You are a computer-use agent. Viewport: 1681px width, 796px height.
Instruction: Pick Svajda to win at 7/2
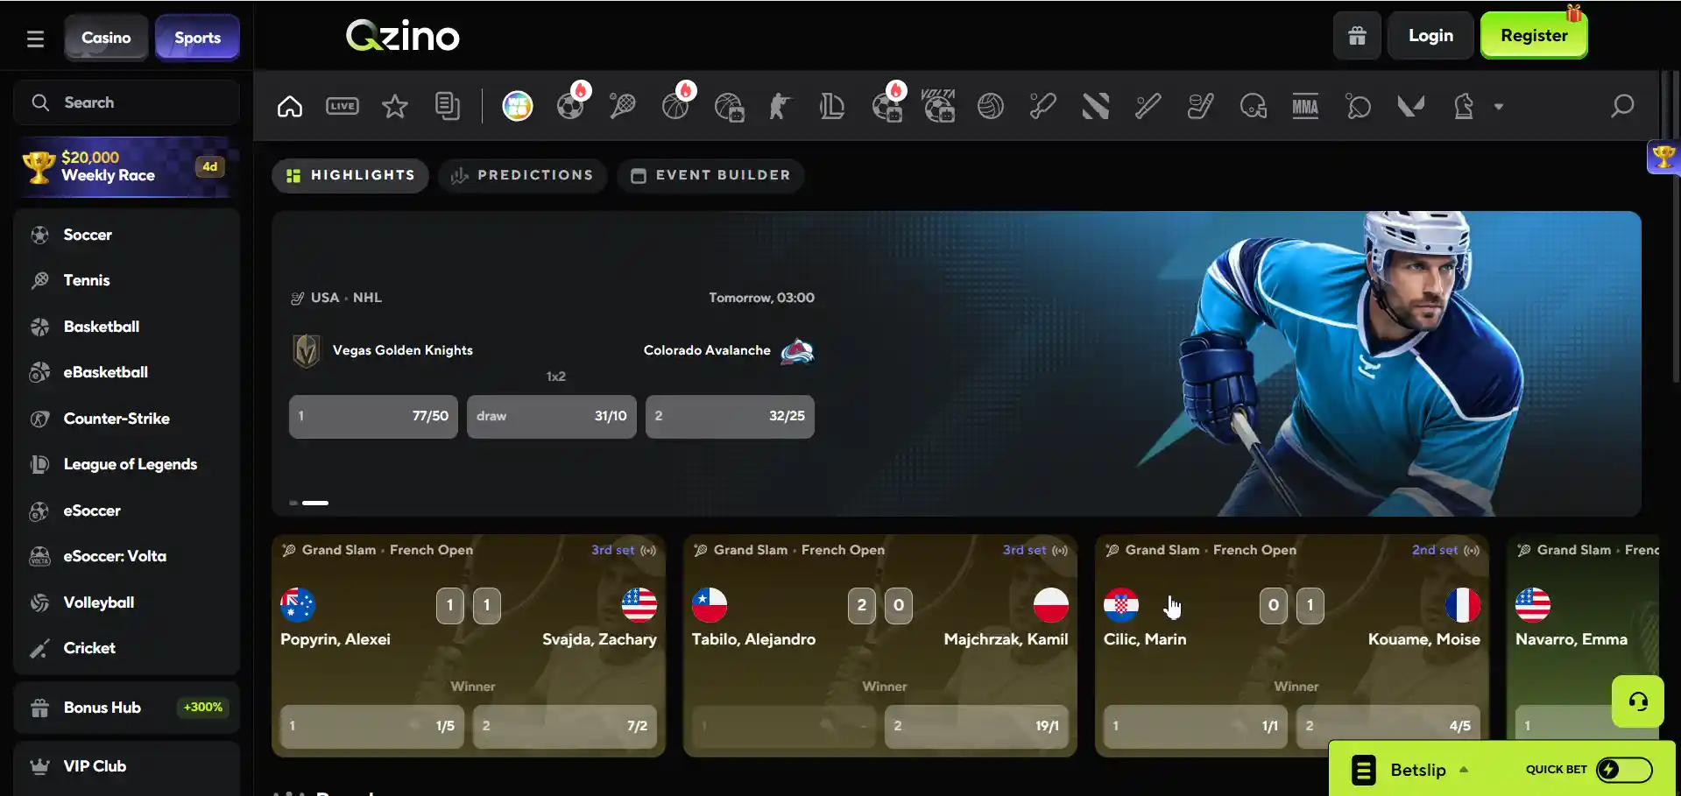click(x=565, y=726)
